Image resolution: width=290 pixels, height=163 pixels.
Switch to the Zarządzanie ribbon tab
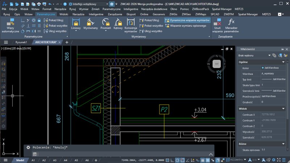115,14
